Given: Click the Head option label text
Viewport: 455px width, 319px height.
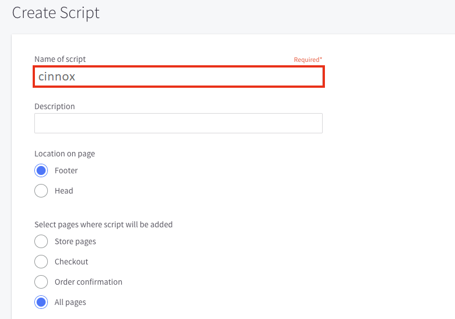Looking at the screenshot, I should click(x=64, y=191).
